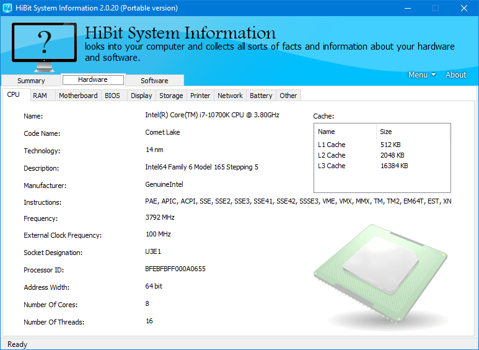
Task: Open the Battery sub-tab
Action: 261,96
